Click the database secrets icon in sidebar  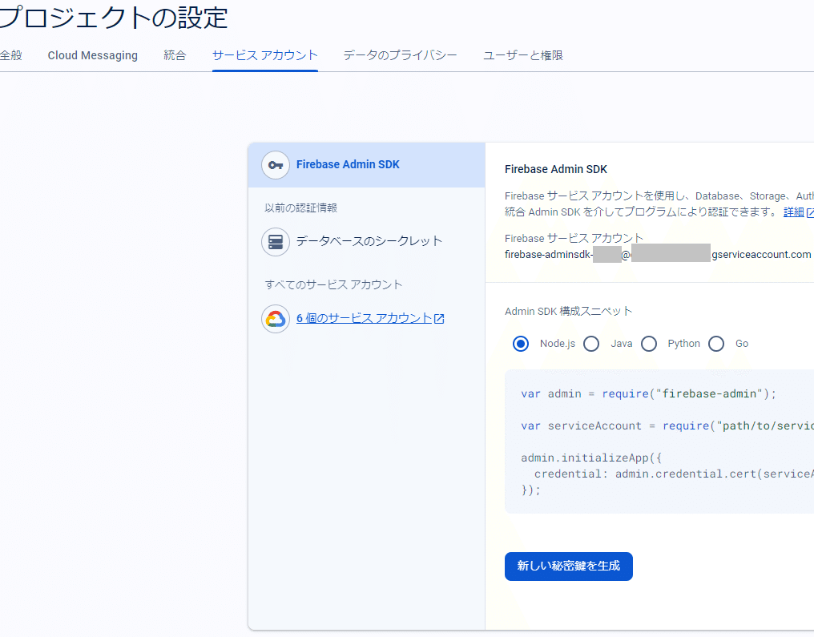point(275,240)
